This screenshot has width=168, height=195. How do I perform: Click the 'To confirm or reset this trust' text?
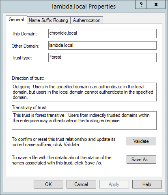(x=63, y=142)
